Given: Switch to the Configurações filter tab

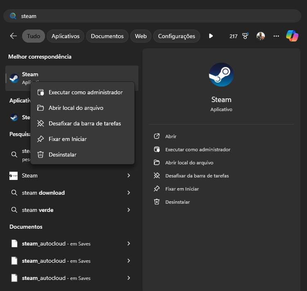Looking at the screenshot, I should [176, 36].
